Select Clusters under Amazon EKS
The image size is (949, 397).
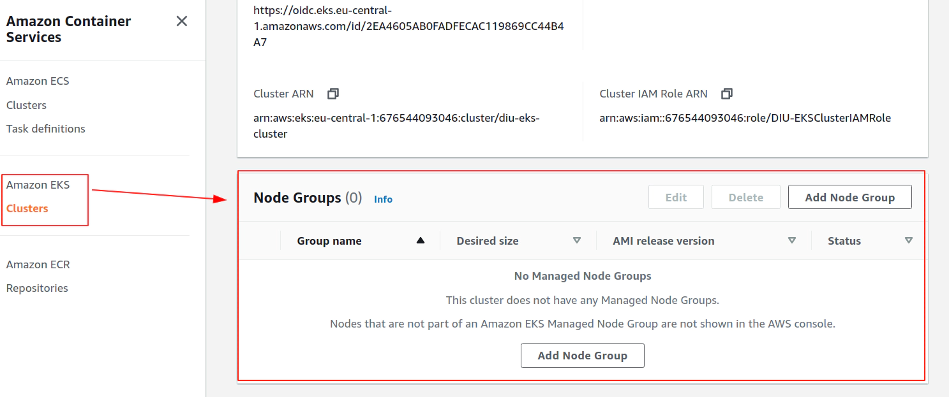point(27,208)
